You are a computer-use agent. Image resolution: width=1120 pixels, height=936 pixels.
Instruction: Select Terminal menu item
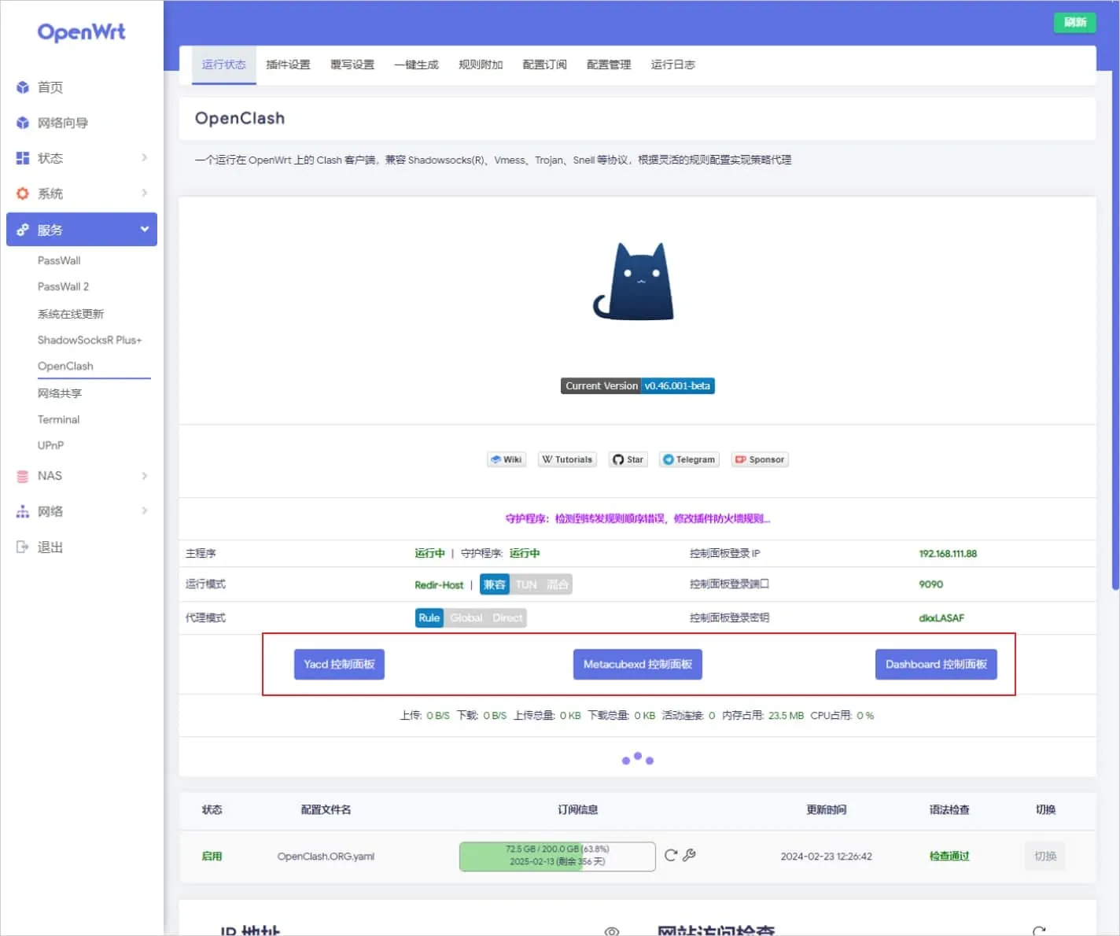click(58, 419)
